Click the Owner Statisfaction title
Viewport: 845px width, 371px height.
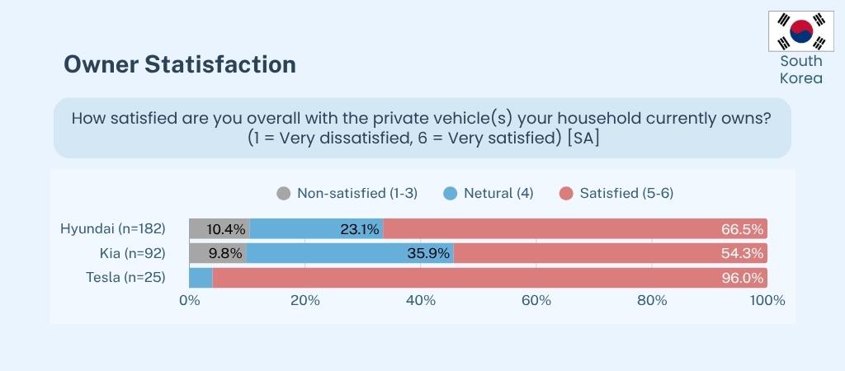pos(180,64)
